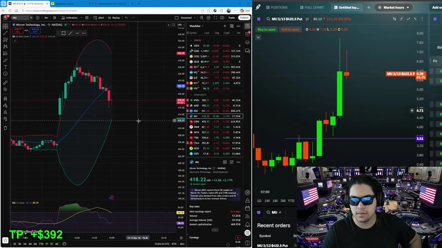The image size is (442, 248).
Task: Click the TradingView Trade button
Action: point(231,18)
